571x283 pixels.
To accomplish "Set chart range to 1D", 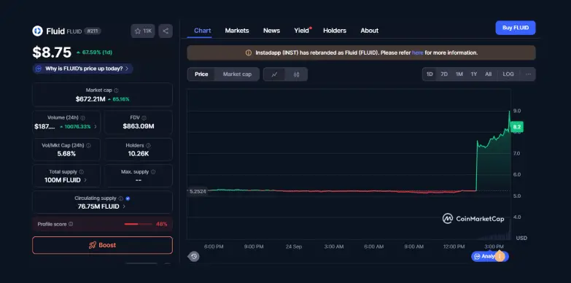I will click(x=430, y=74).
